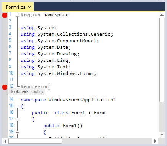The width and height of the screenshot is (167, 146).
Task: Click 'System.Data' on line 6
Action: (x=53, y=47)
